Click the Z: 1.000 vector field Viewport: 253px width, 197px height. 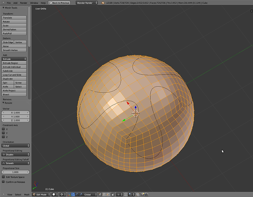point(15,120)
